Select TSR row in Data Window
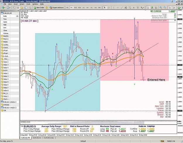The height and width of the screenshot is (143, 183). pos(10,110)
